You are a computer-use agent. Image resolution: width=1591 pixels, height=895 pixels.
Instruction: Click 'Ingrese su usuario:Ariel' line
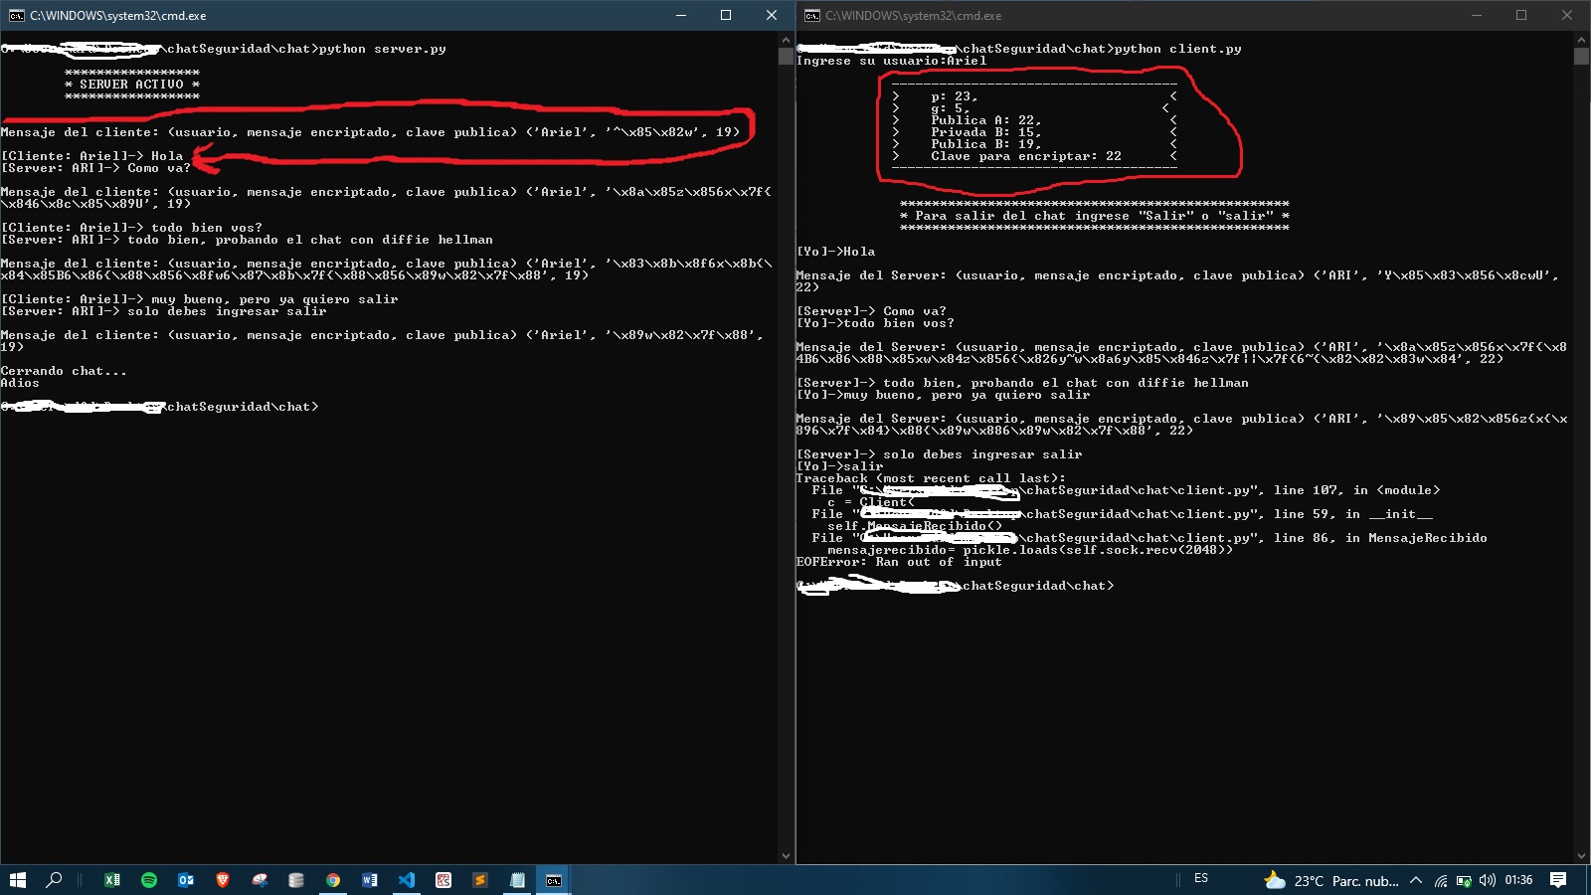point(892,61)
